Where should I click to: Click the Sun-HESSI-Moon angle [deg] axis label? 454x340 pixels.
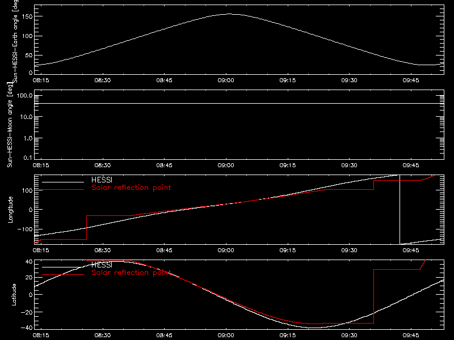click(10, 125)
